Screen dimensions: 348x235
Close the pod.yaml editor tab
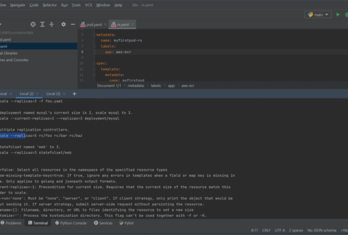[105, 24]
